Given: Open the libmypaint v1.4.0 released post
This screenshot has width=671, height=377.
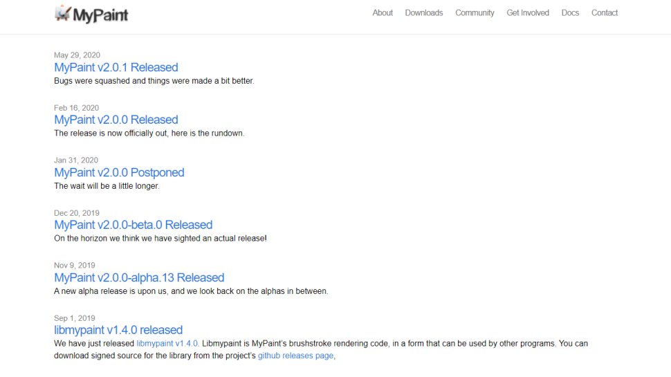Looking at the screenshot, I should [118, 330].
